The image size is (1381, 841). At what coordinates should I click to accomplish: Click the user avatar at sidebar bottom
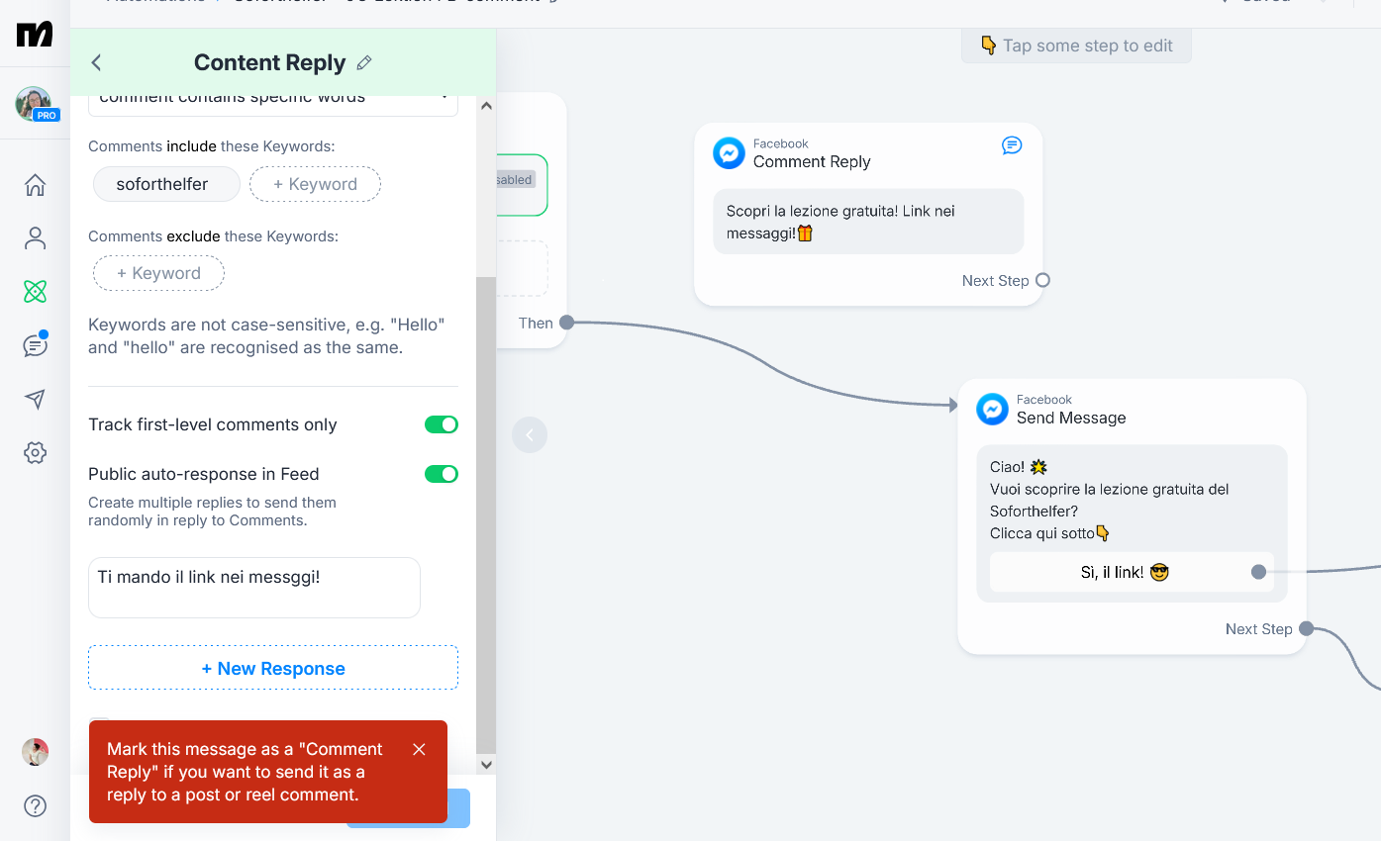point(35,752)
